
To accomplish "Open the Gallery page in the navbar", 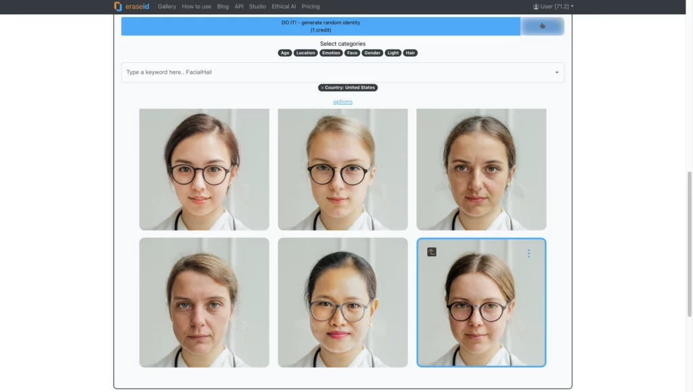I will [x=166, y=7].
